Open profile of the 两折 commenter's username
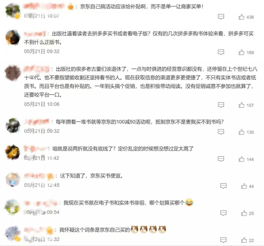Screen dimensions: 264x246 35,149
